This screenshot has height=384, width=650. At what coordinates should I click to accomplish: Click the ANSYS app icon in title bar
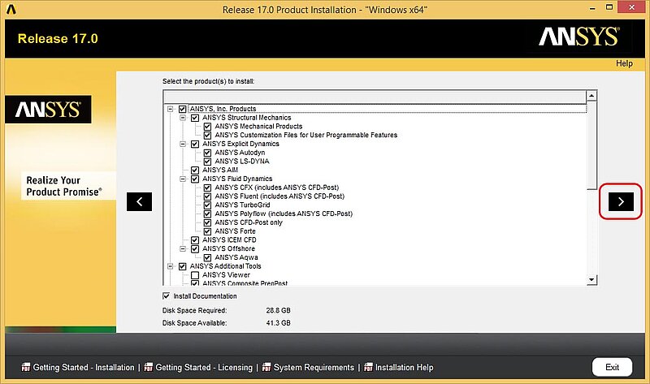pyautogui.click(x=11, y=9)
